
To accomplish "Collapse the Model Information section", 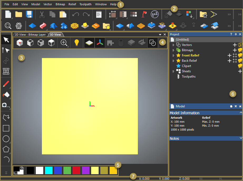I will [241, 113].
